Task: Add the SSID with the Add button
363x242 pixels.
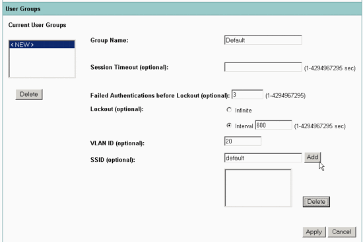Action: click(x=313, y=157)
